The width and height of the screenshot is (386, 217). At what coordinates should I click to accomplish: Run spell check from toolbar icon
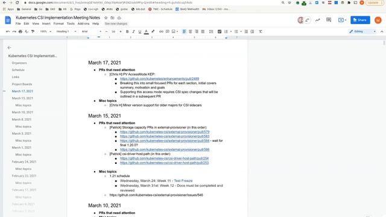click(x=27, y=31)
